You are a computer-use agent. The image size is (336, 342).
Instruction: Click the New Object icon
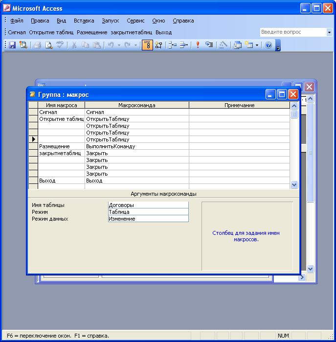point(249,45)
